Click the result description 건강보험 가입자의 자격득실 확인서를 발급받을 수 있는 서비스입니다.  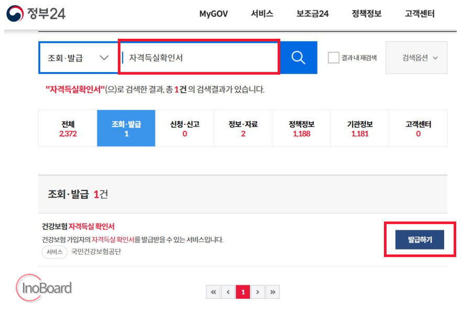133,240
